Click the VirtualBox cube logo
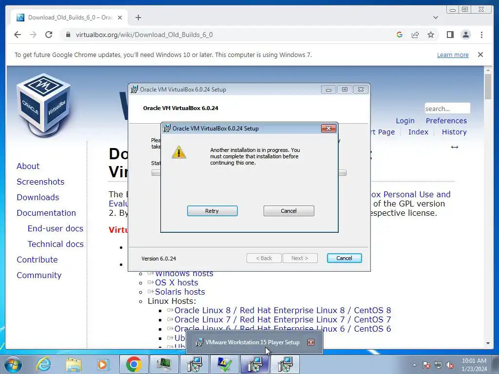This screenshot has width=499, height=374. point(43,105)
